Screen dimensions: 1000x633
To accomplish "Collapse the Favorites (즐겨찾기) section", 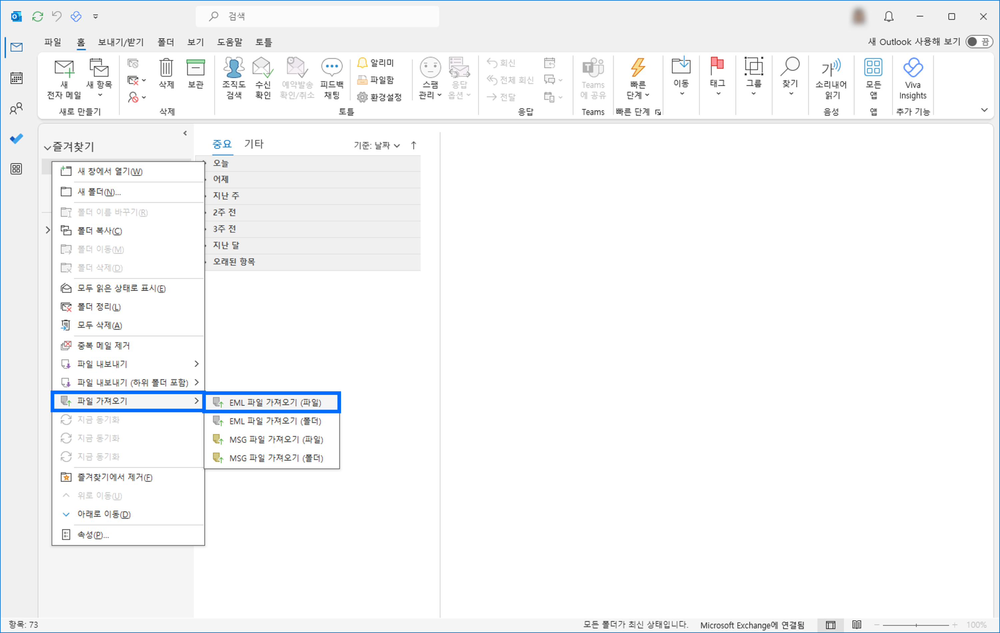I will (47, 147).
